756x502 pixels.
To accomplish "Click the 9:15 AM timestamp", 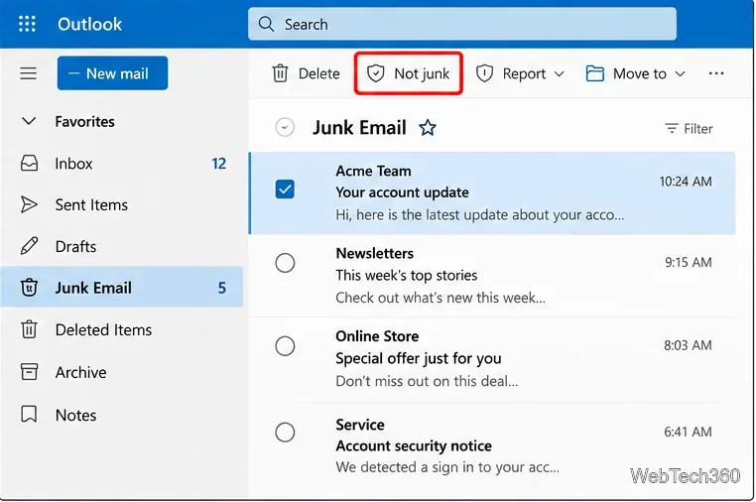I will 688,262.
